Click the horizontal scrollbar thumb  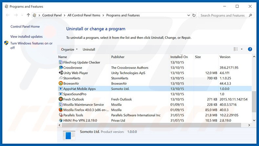[151, 125]
